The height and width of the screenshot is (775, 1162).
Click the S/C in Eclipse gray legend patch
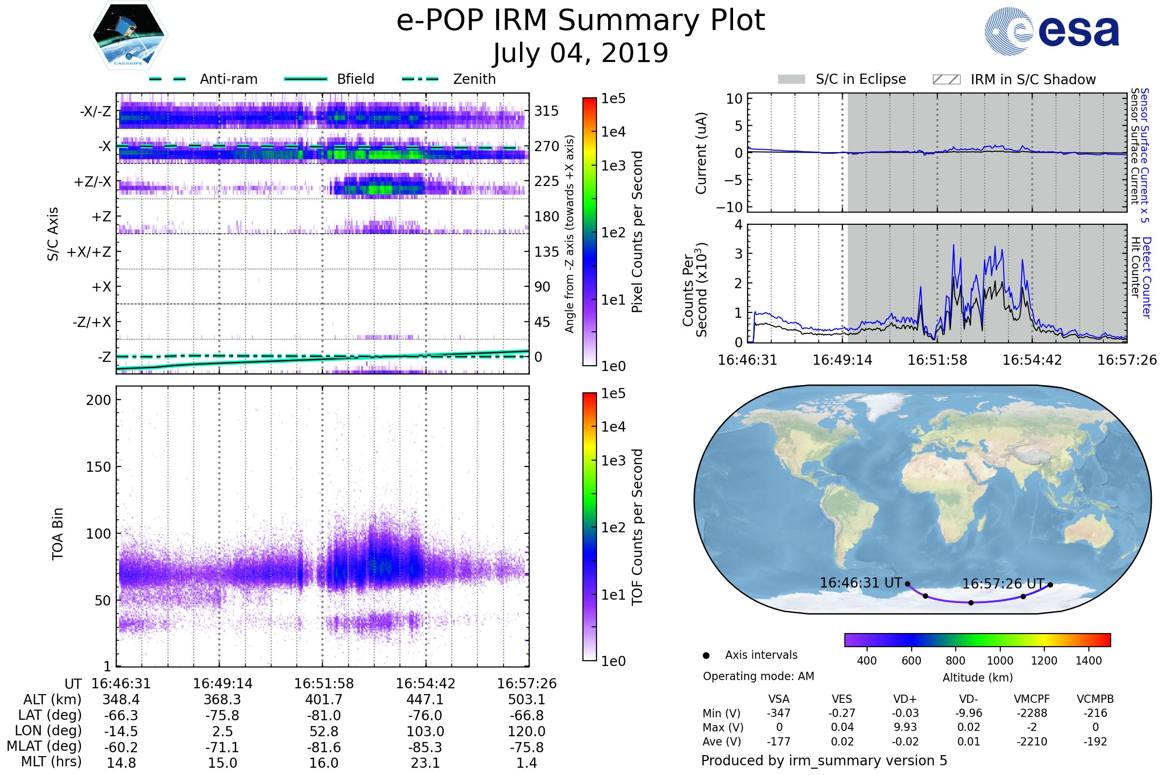pos(791,79)
